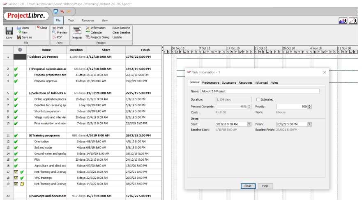Toggle the Estimated checkbox
This screenshot has height=208, width=362.
tap(258, 100)
